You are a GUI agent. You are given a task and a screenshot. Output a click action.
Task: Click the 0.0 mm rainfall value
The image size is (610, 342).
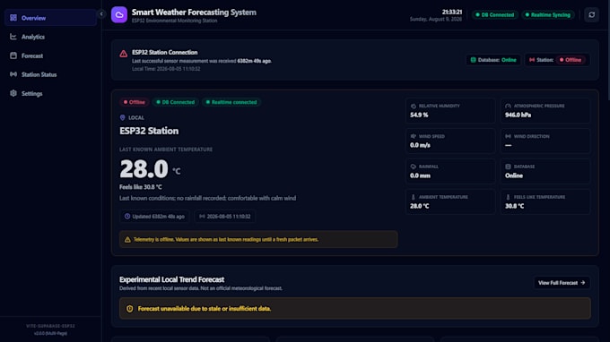(x=420, y=175)
